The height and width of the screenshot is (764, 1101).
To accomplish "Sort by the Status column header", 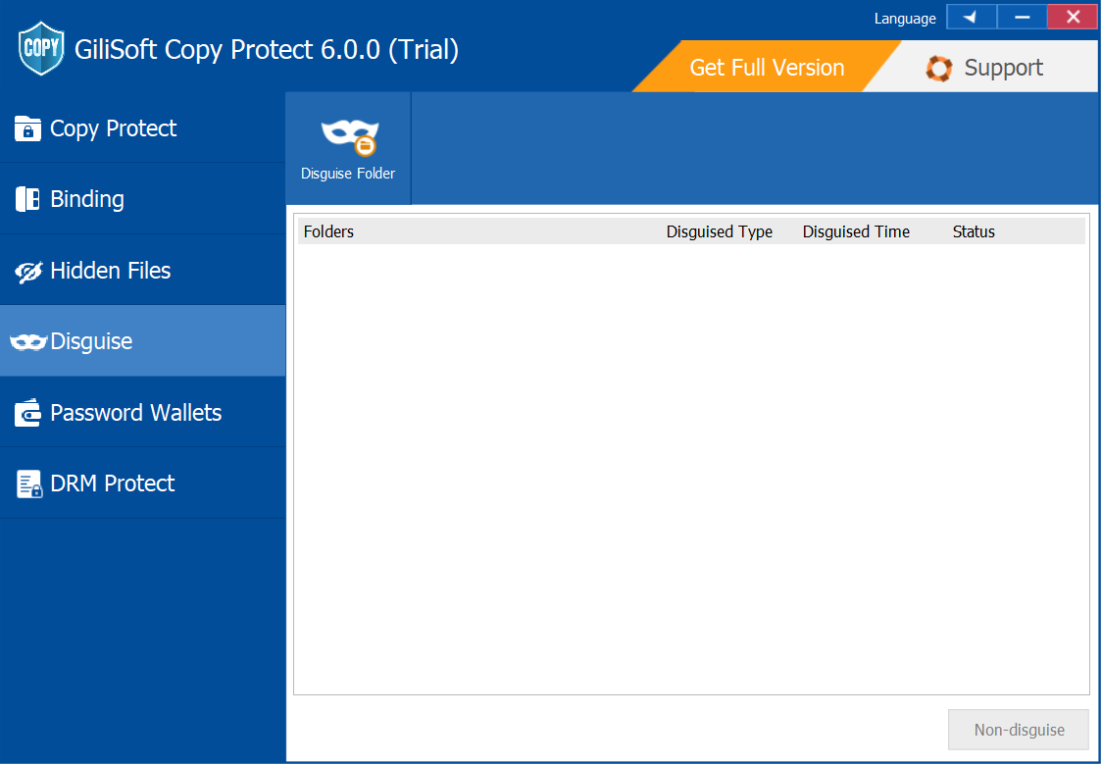I will tap(974, 231).
